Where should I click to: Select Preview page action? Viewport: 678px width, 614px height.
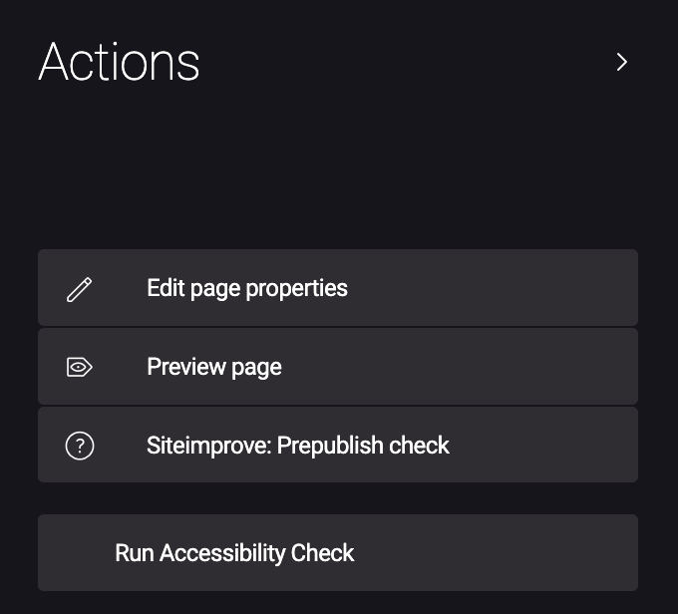click(x=338, y=366)
